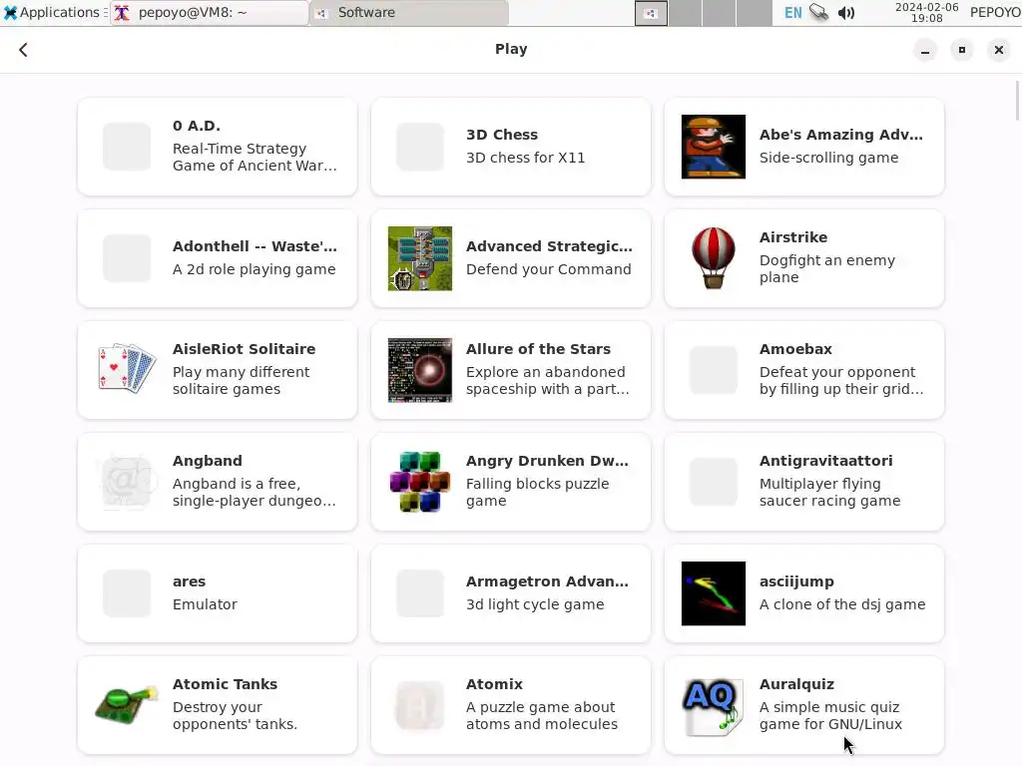Viewport: 1022px width, 766px height.
Task: Click the Antigravitaattori placeholder icon
Action: pyautogui.click(x=713, y=482)
